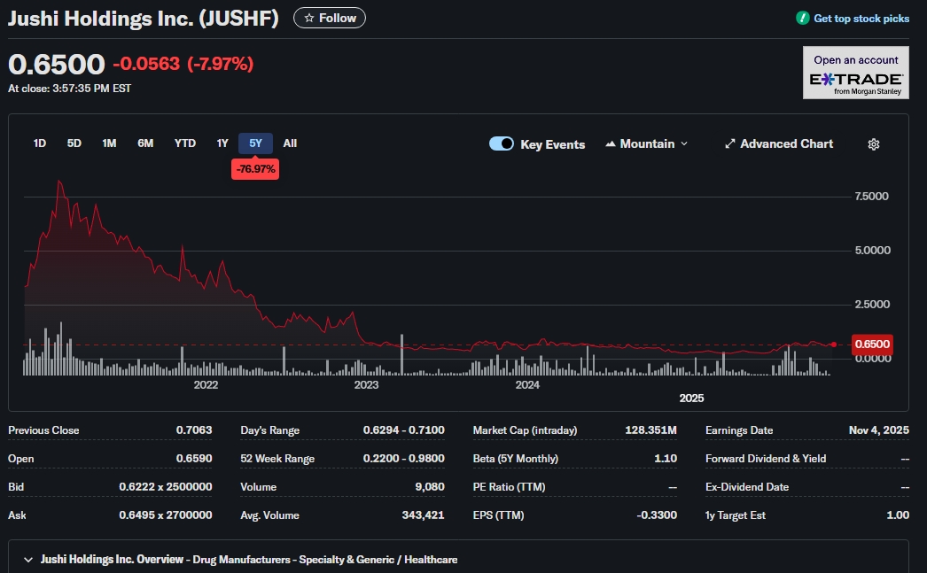Viewport: 927px width, 573px height.
Task: Click the Avg. Volume value 343,421
Action: click(x=423, y=515)
